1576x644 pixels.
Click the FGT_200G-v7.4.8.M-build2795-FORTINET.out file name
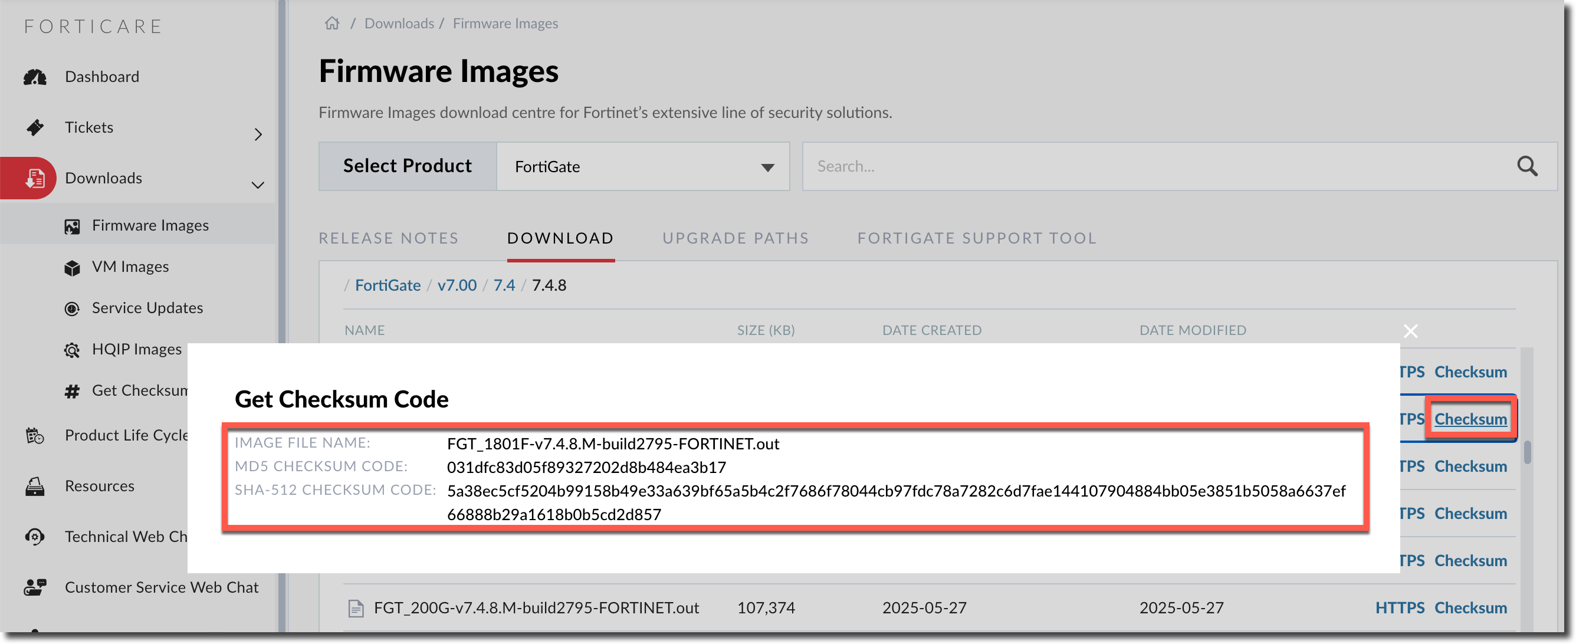537,608
